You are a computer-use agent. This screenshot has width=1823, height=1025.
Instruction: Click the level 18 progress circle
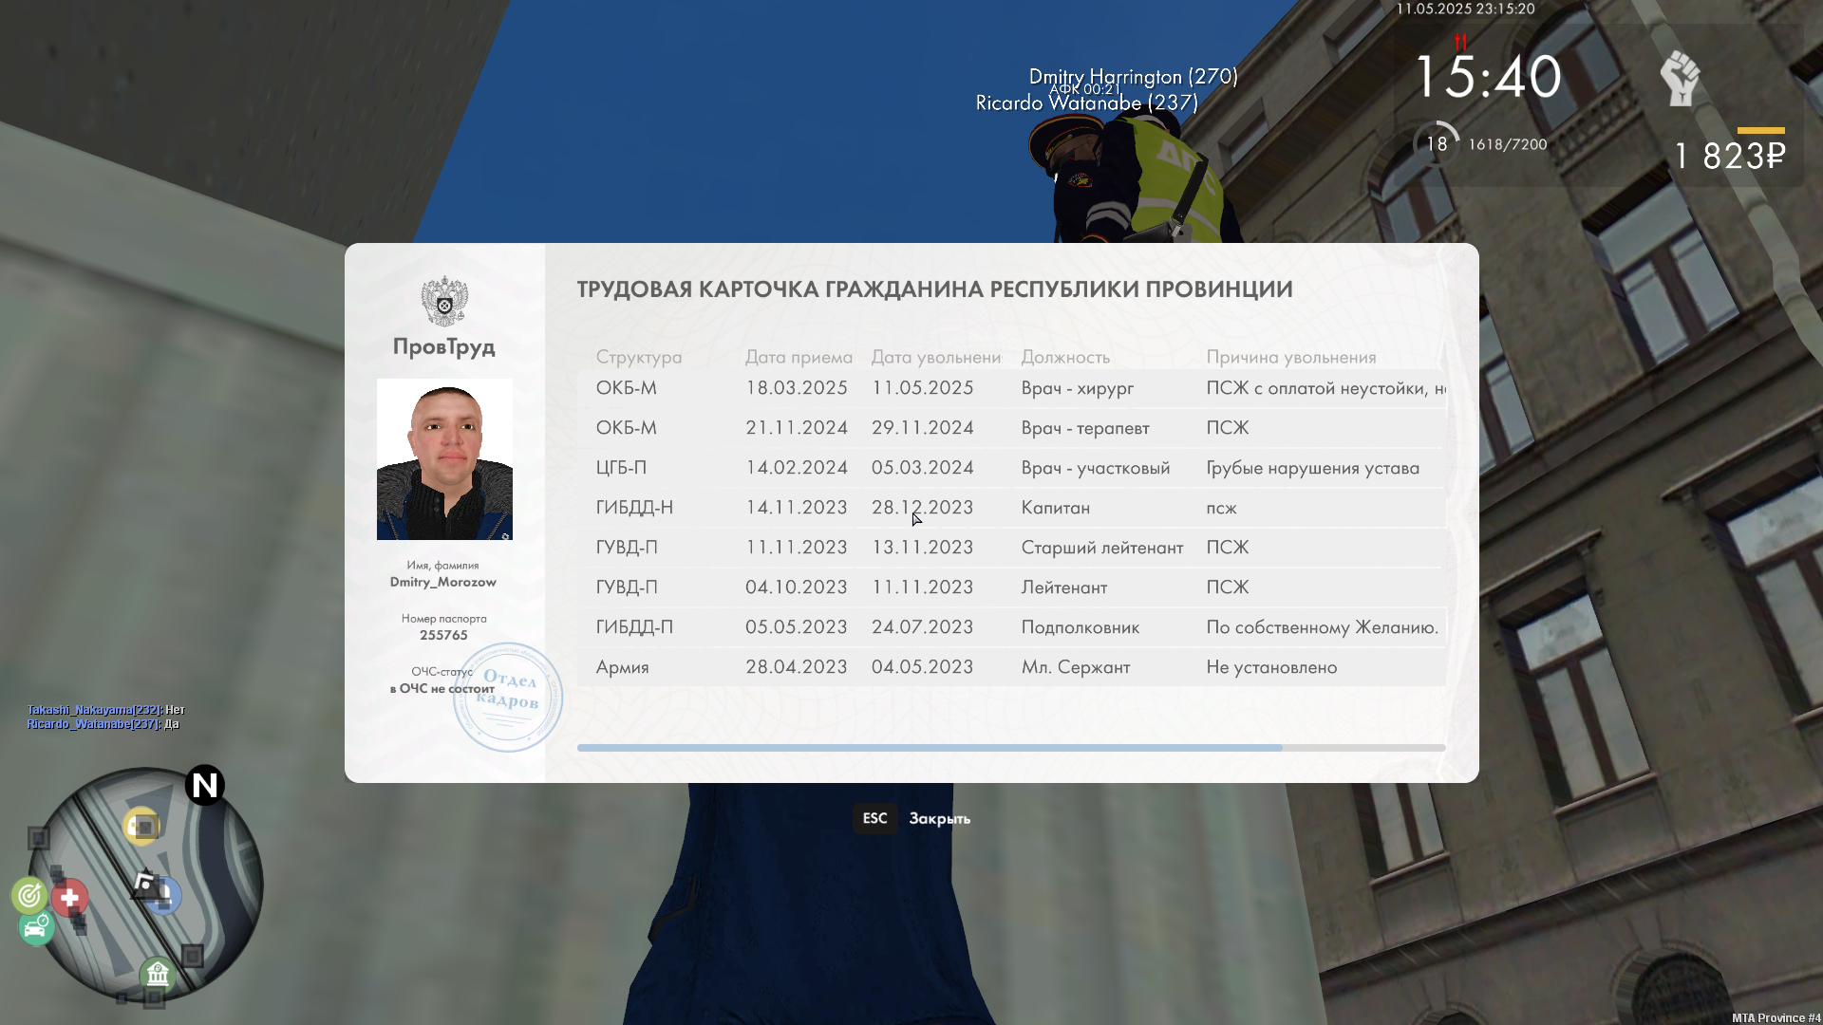click(1437, 144)
